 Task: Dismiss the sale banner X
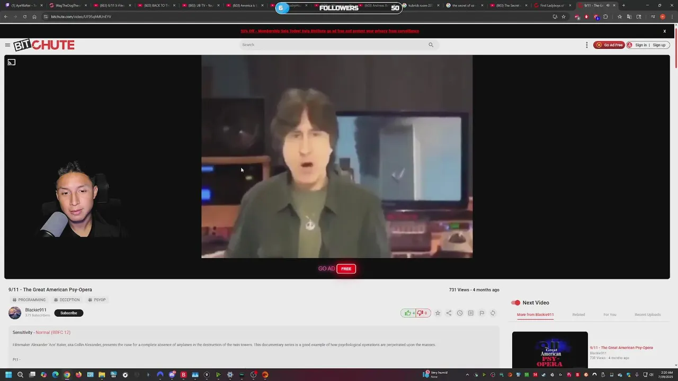pos(664,31)
